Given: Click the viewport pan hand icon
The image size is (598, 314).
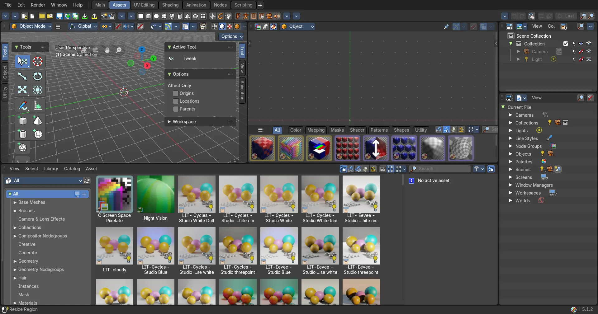Looking at the screenshot, I should 107,50.
